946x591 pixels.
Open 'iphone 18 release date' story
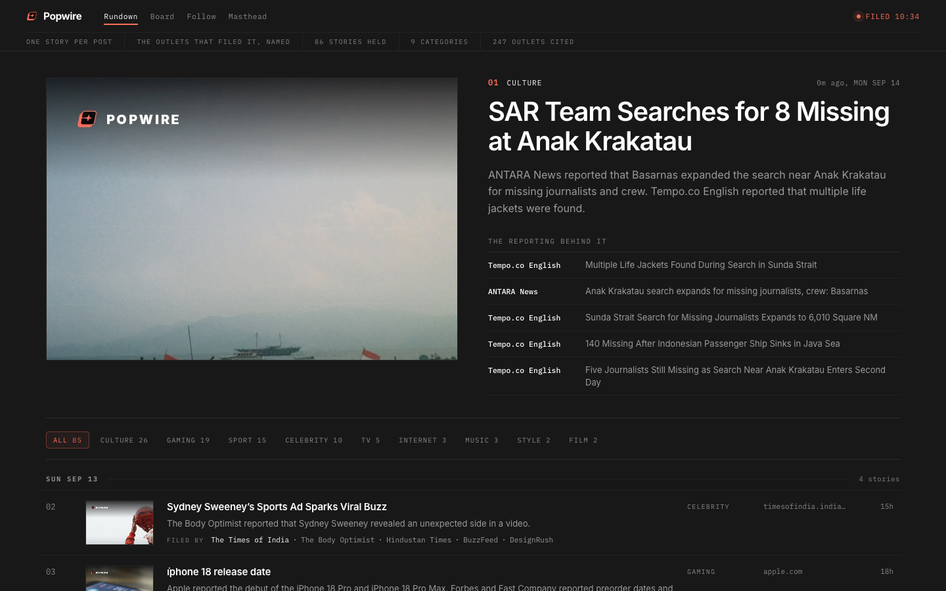[x=219, y=572]
